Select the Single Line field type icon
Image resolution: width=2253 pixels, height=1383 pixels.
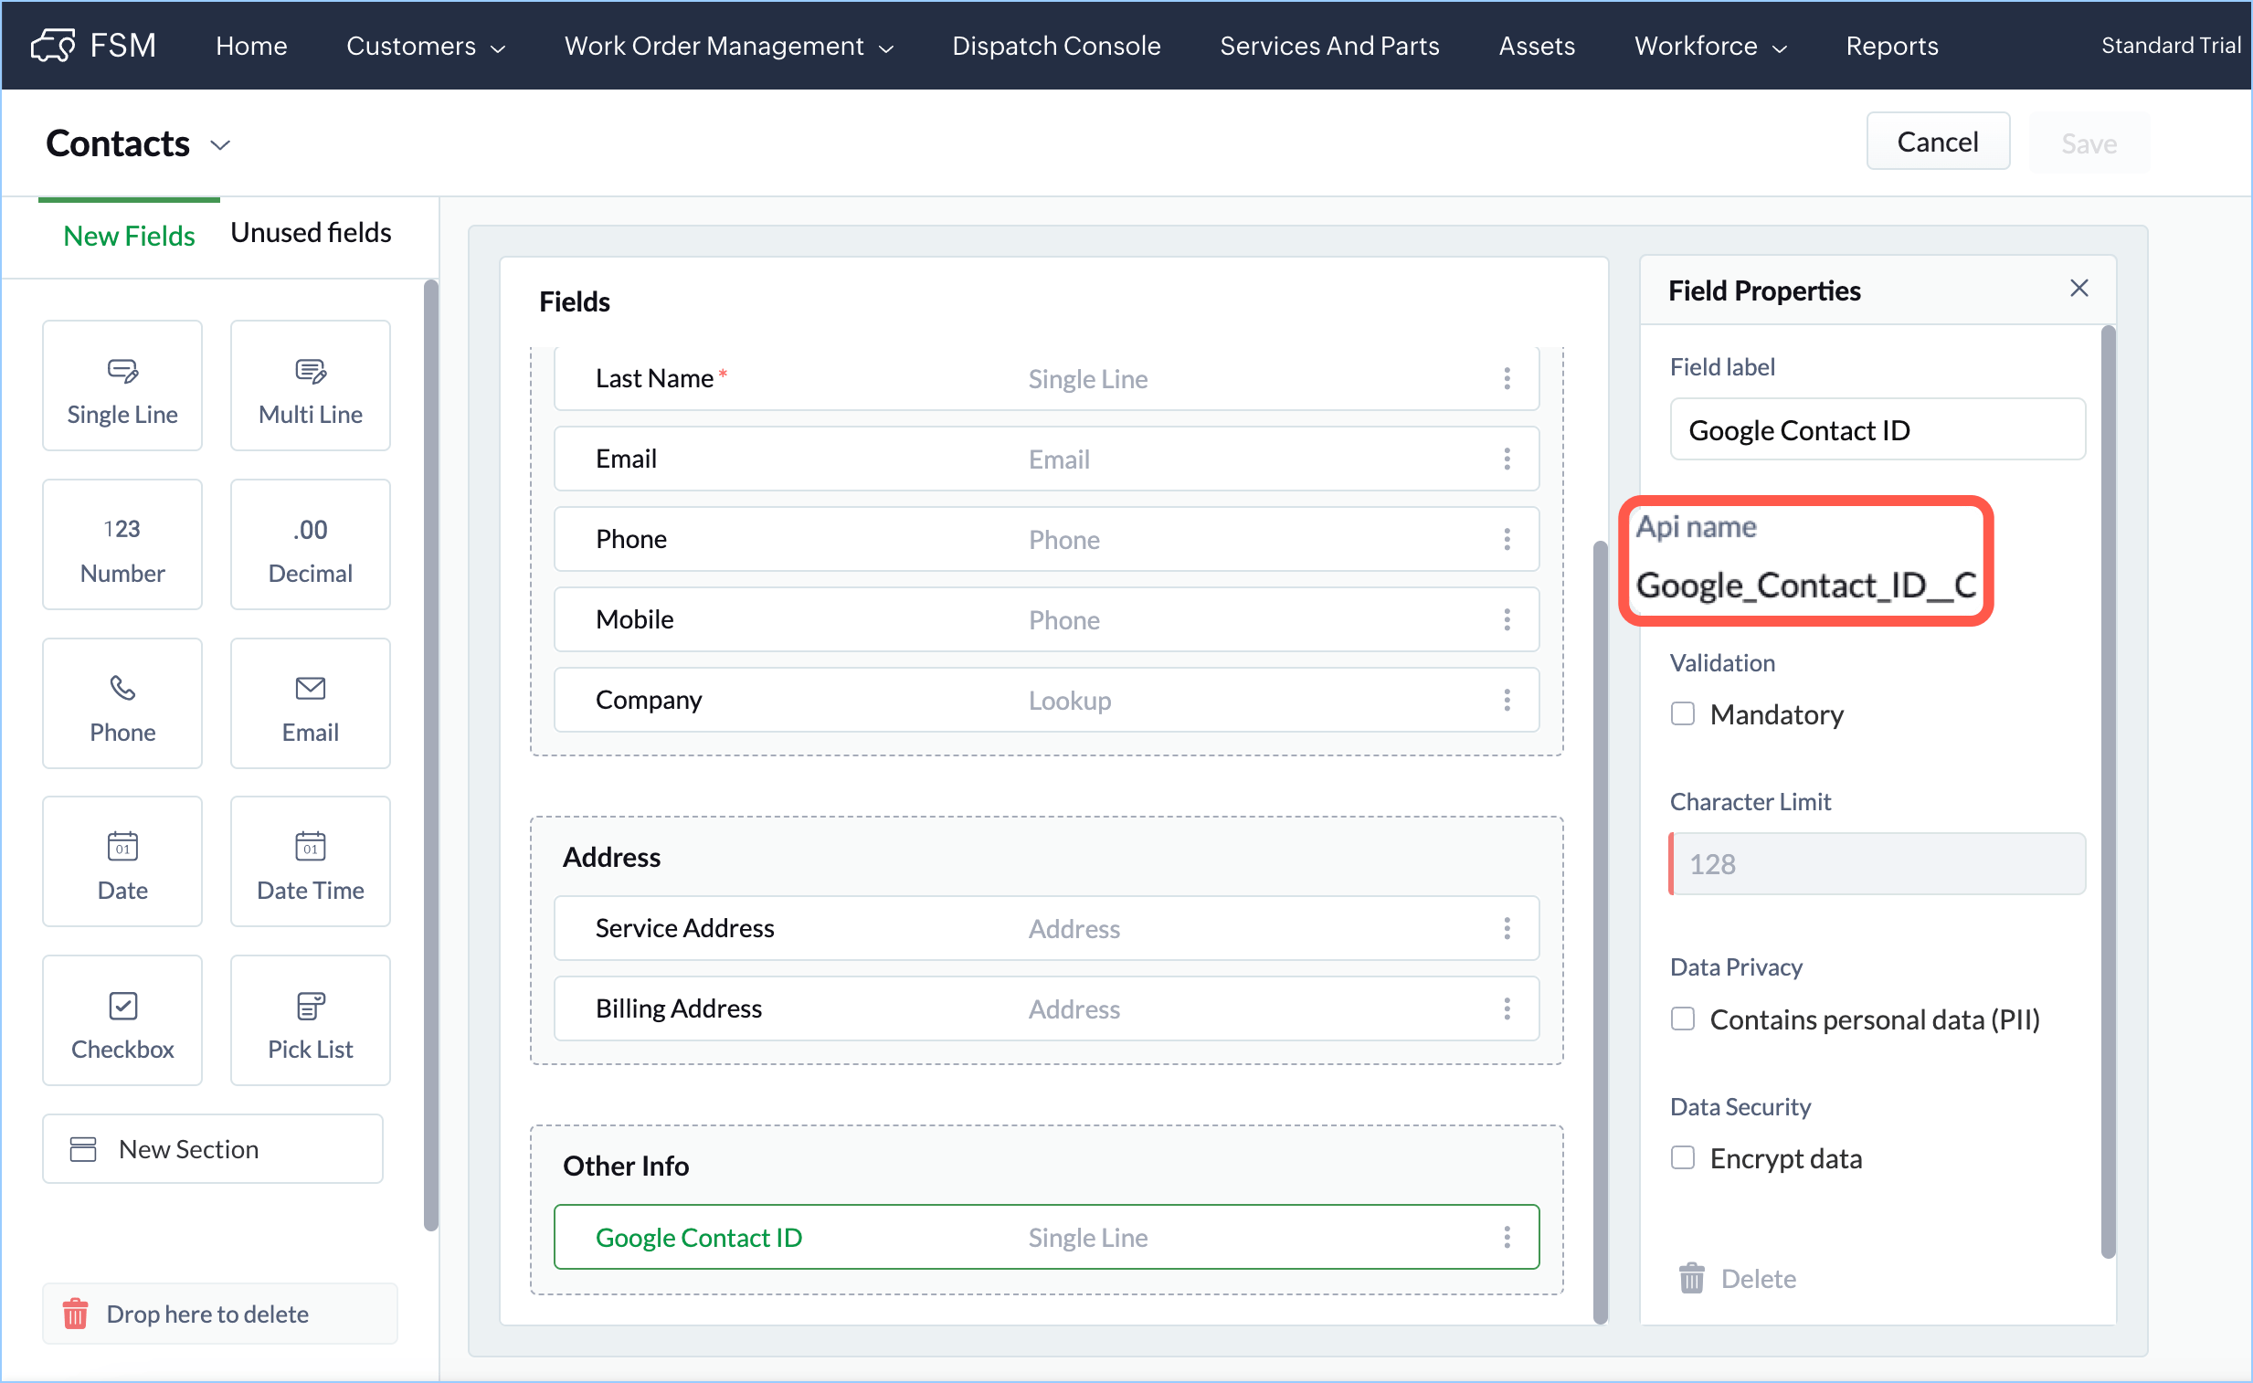point(122,371)
